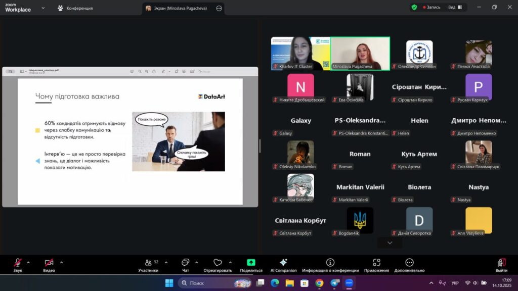518x291 pixels.
Task: Turn on the camera with the Video button
Action: [x=49, y=265]
